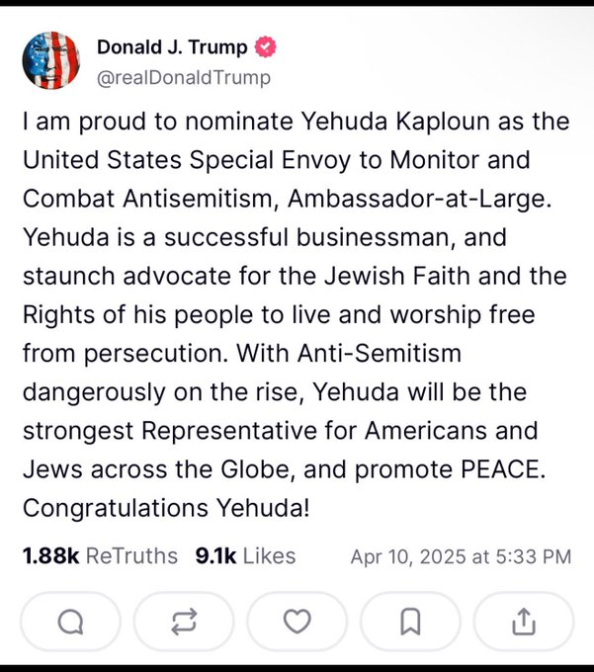The height and width of the screenshot is (672, 594).
Task: Bookmark this post
Action: [410, 622]
